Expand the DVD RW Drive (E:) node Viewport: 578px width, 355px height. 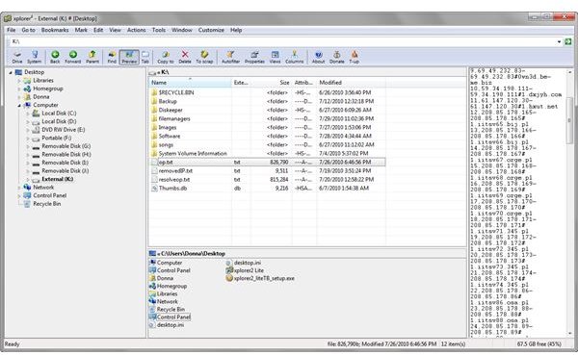(x=28, y=130)
